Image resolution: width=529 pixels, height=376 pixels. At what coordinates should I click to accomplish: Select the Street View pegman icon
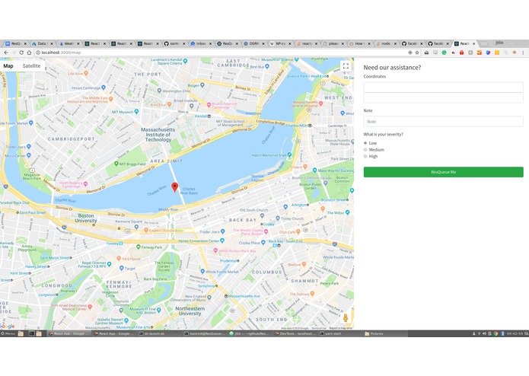(x=346, y=317)
